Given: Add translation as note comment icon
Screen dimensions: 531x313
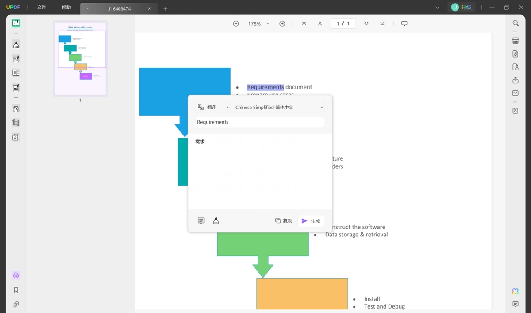Looking at the screenshot, I should tap(201, 220).
